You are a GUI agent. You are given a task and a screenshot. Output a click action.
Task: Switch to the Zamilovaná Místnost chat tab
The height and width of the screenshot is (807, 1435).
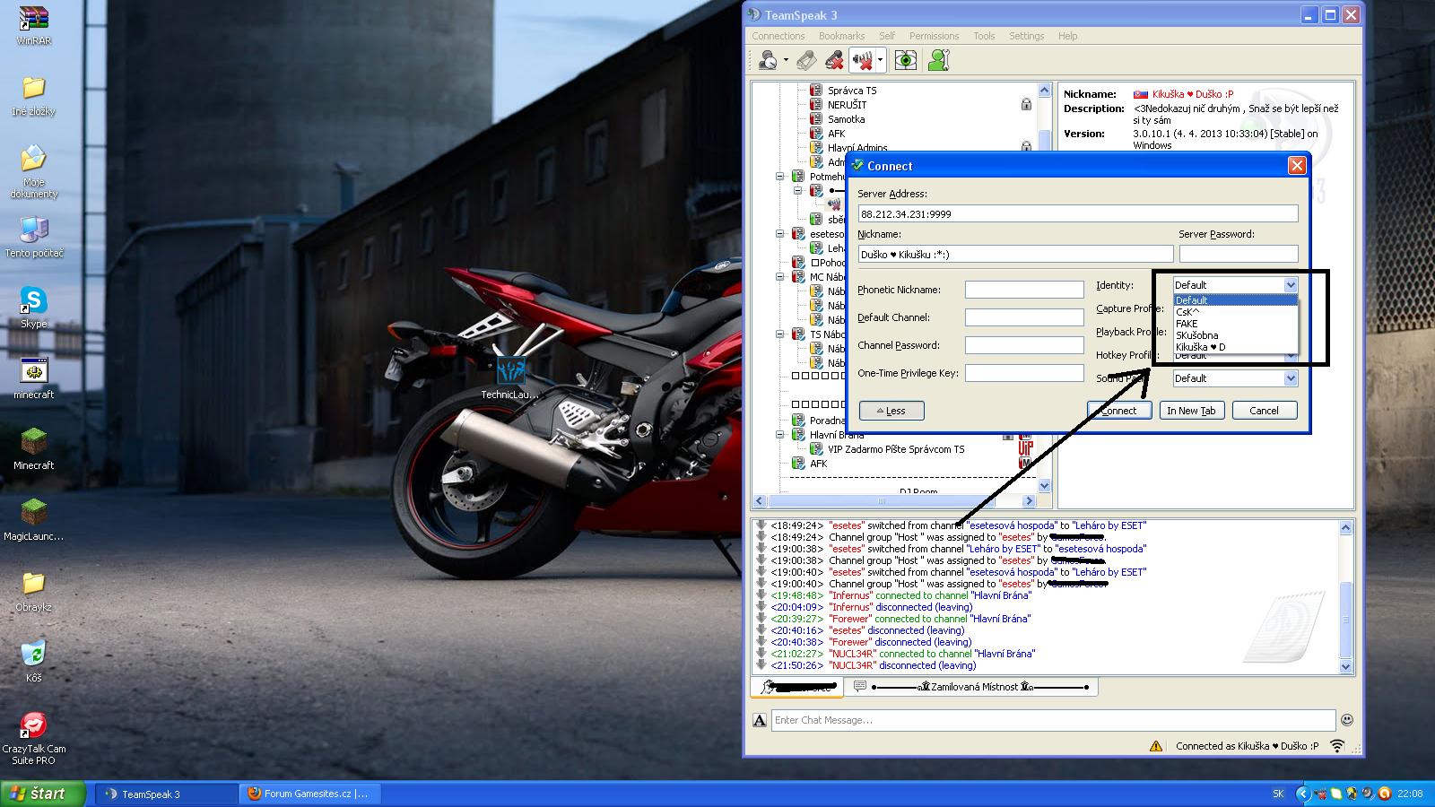(972, 687)
